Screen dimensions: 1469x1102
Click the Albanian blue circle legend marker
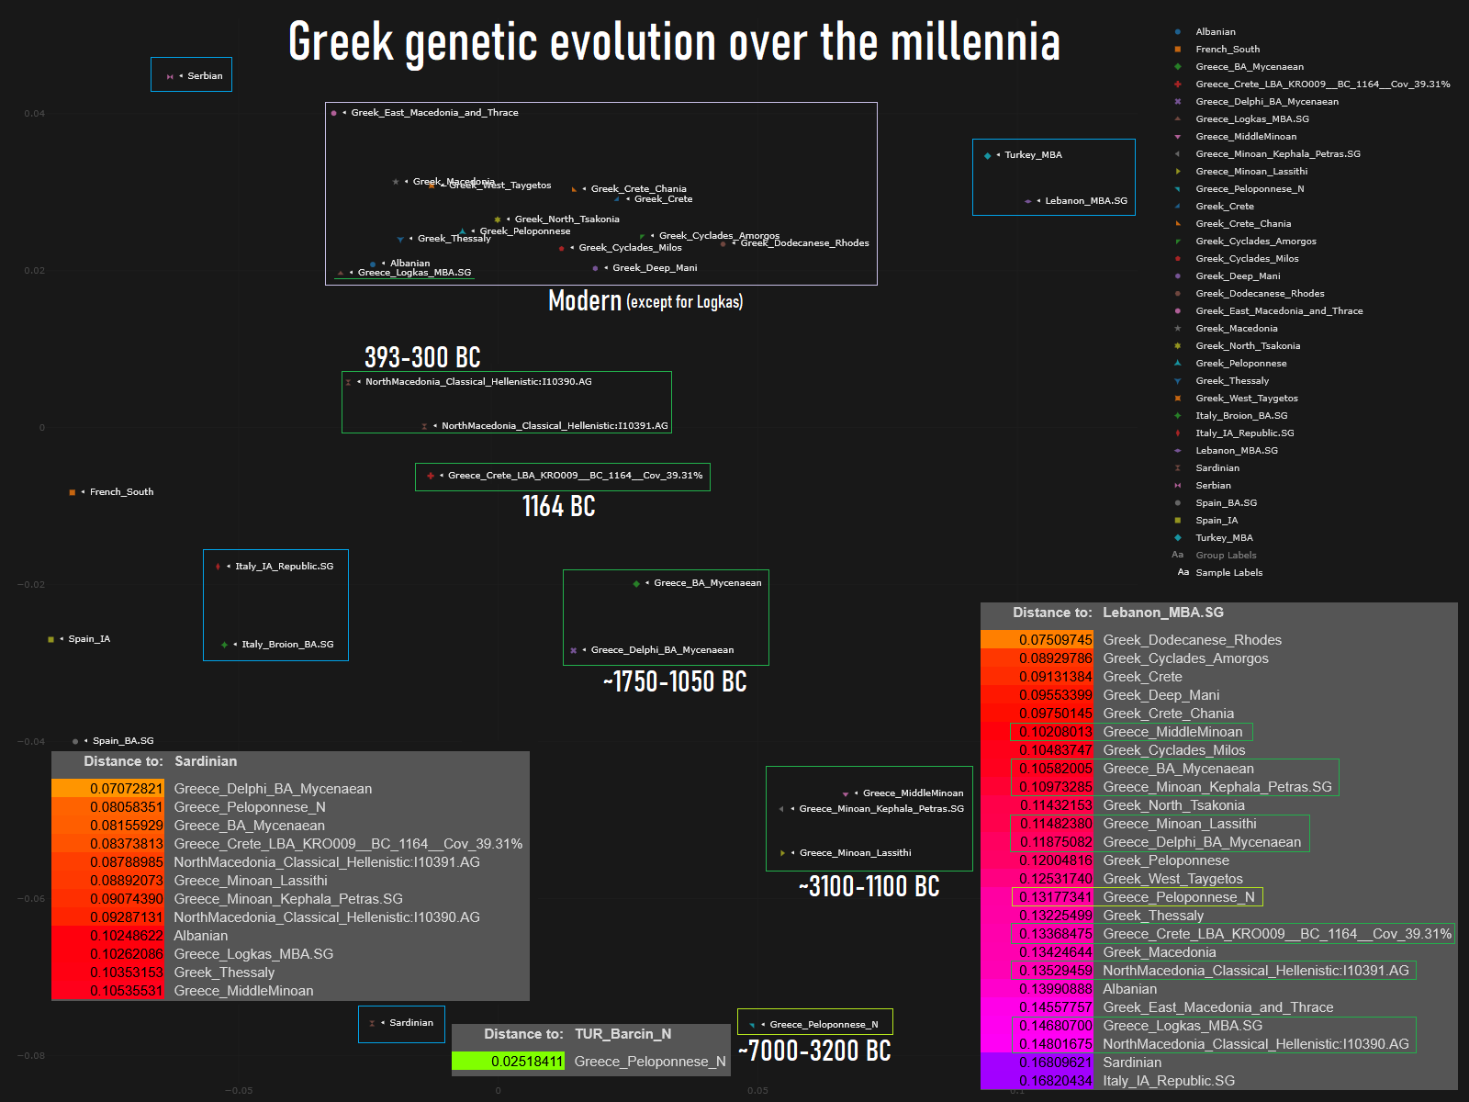pos(1178,32)
